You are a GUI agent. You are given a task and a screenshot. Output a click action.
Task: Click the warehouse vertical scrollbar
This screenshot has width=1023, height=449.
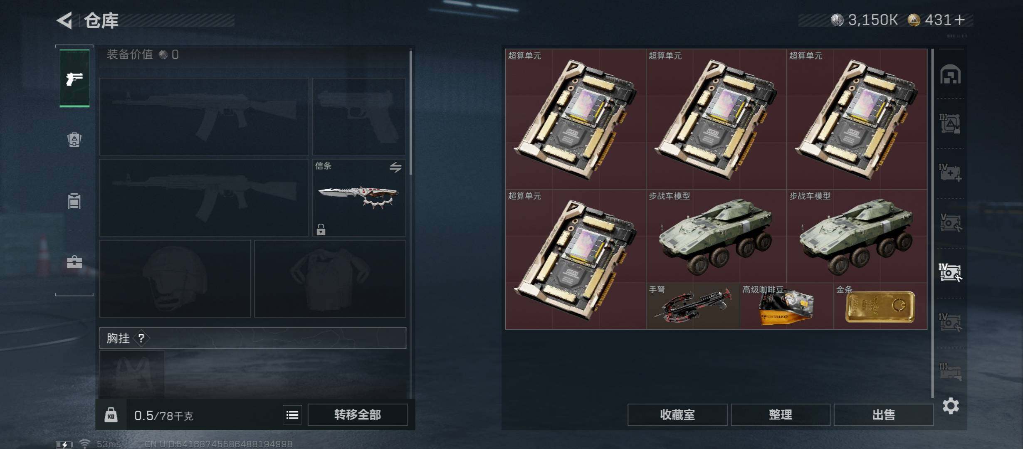click(933, 223)
